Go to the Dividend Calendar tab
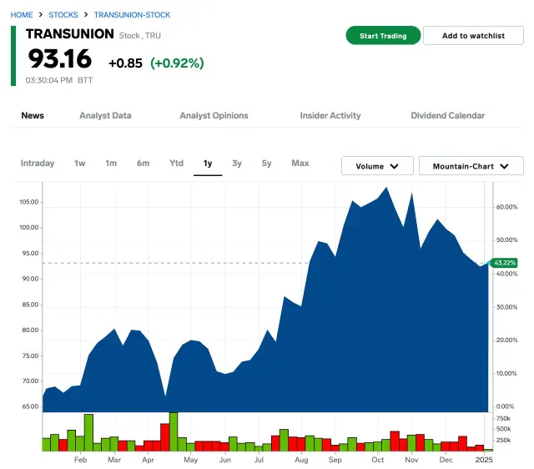Viewport: 534px width, 469px height. pyautogui.click(x=447, y=116)
